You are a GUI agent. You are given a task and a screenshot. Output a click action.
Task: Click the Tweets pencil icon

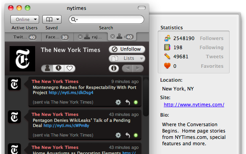point(167,56)
